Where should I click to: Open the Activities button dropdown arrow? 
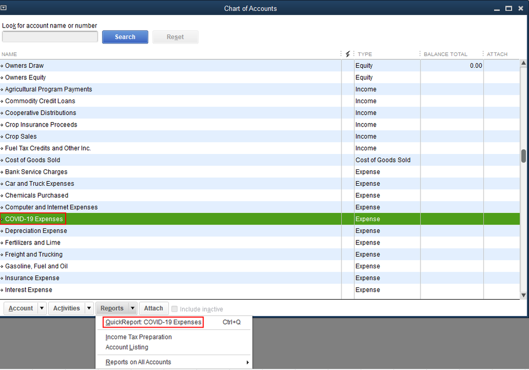89,308
